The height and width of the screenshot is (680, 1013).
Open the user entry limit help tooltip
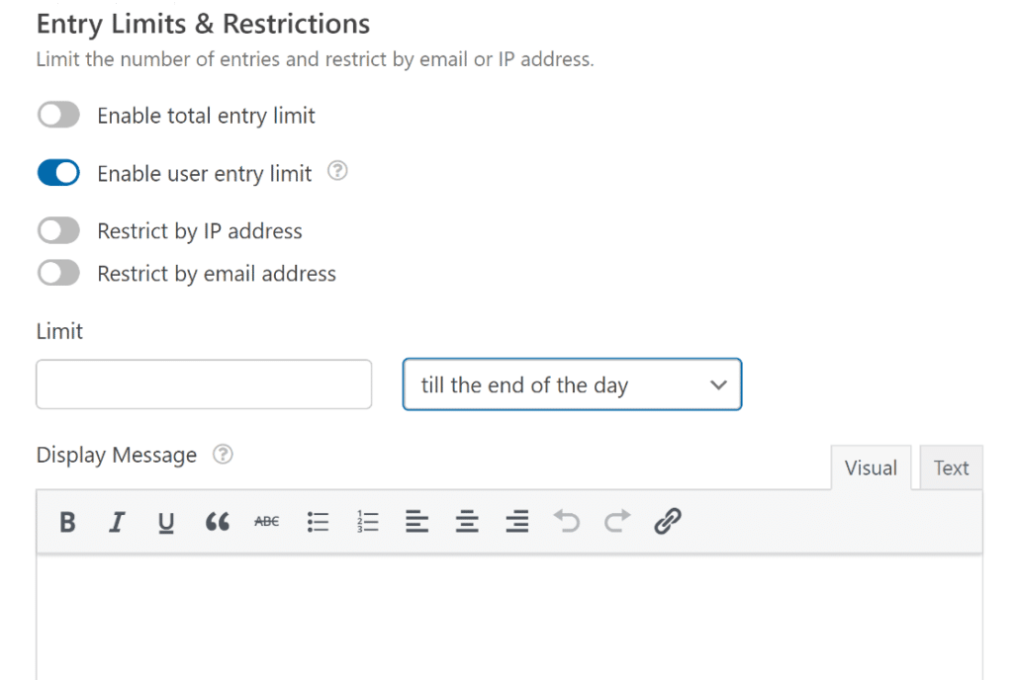click(x=337, y=171)
